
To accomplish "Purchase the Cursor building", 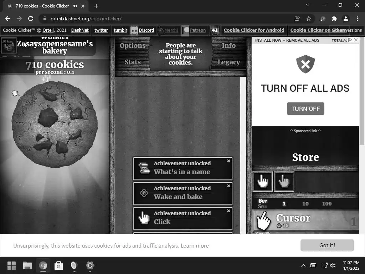I will pos(305,221).
